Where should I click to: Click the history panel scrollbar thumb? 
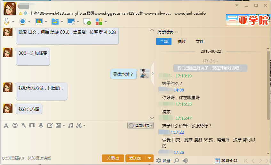pos(268,85)
